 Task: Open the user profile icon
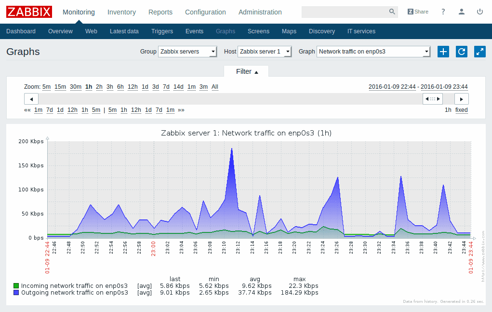461,12
